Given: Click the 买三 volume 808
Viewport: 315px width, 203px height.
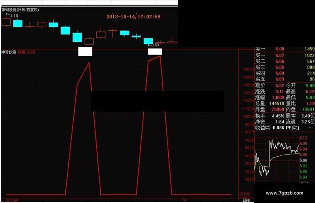Looking at the screenshot, I should (x=311, y=68).
